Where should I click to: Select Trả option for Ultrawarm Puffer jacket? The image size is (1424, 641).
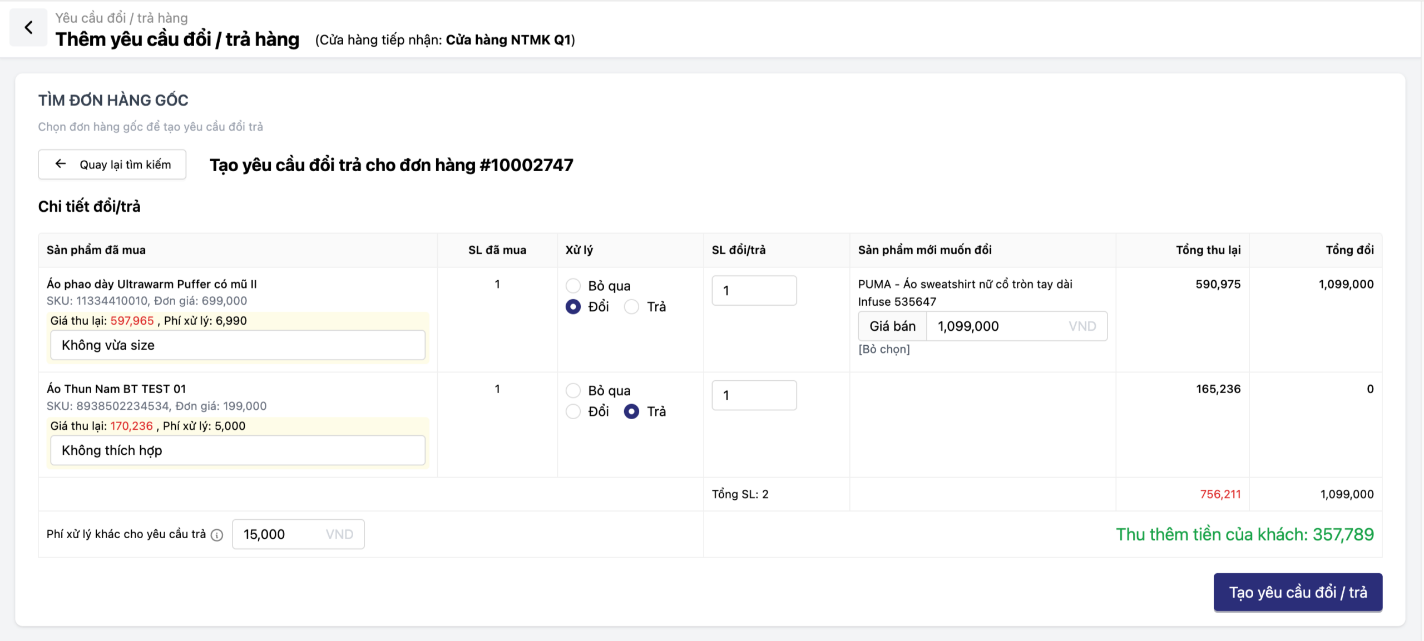point(631,307)
